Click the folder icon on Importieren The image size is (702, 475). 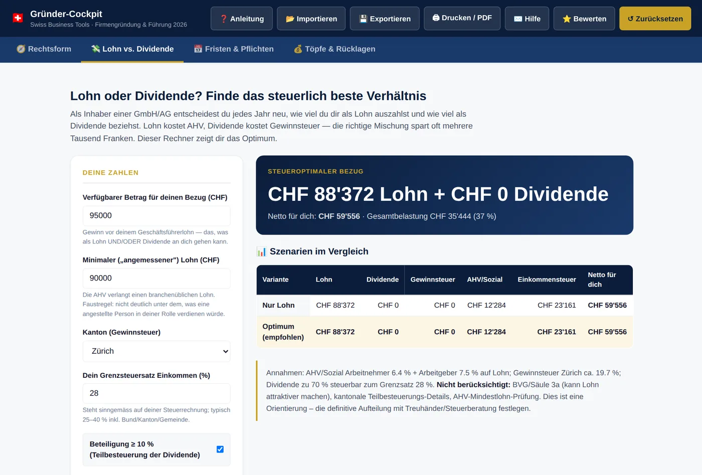tap(290, 19)
